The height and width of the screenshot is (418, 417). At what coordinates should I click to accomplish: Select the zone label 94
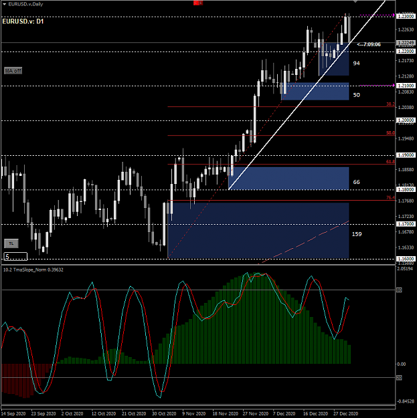tap(357, 63)
